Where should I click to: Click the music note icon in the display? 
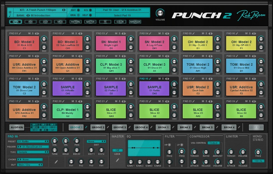coord(10,15)
